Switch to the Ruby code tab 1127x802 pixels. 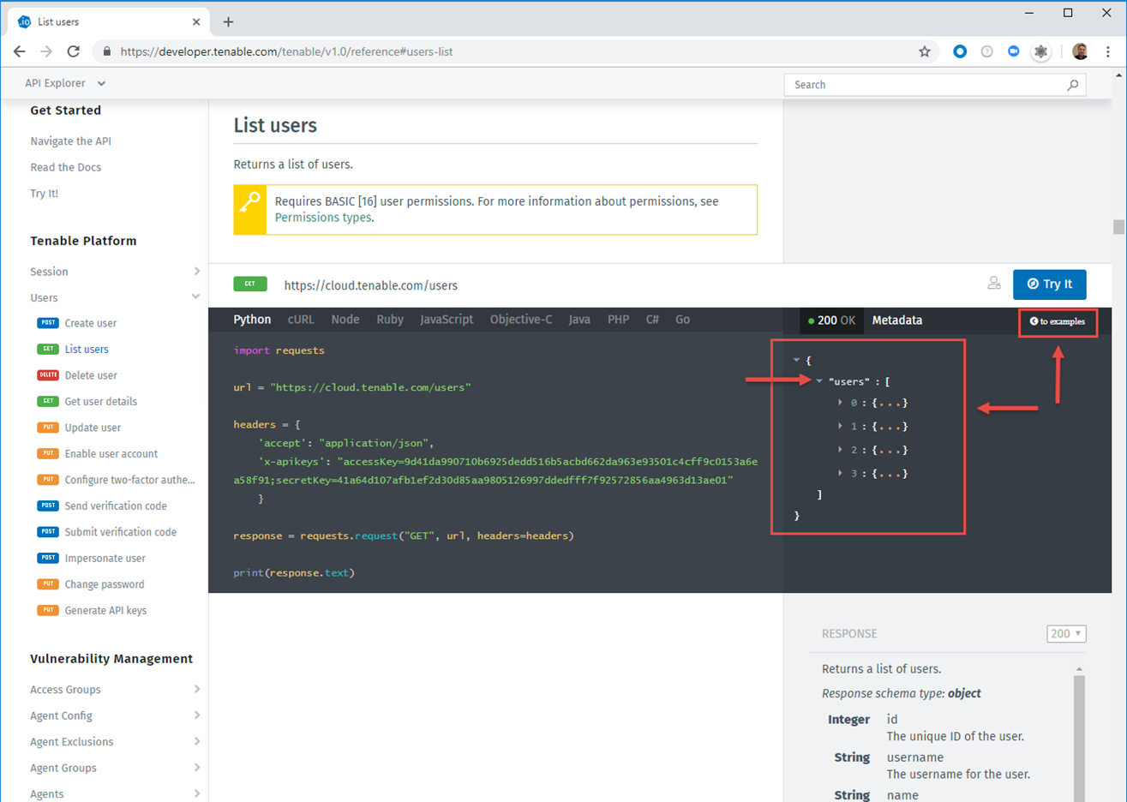pos(390,320)
